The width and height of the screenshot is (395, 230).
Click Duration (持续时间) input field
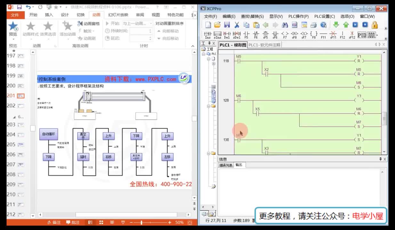pyautogui.click(x=141, y=31)
